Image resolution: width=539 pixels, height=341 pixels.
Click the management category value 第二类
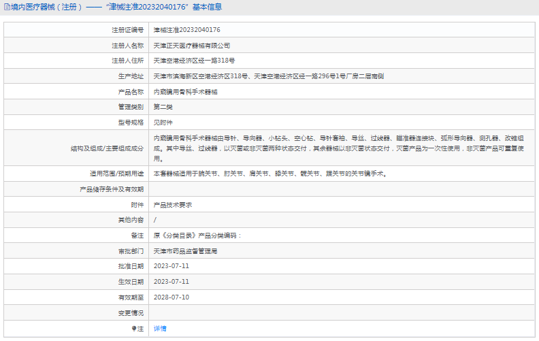pos(163,107)
